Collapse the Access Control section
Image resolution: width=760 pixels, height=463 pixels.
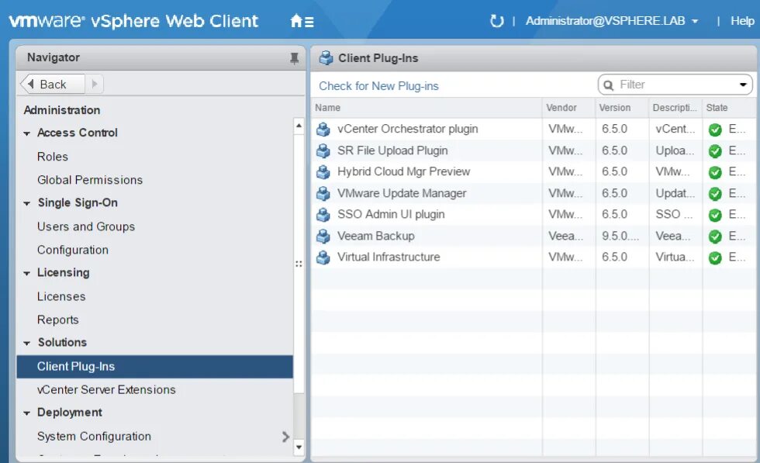(x=26, y=133)
